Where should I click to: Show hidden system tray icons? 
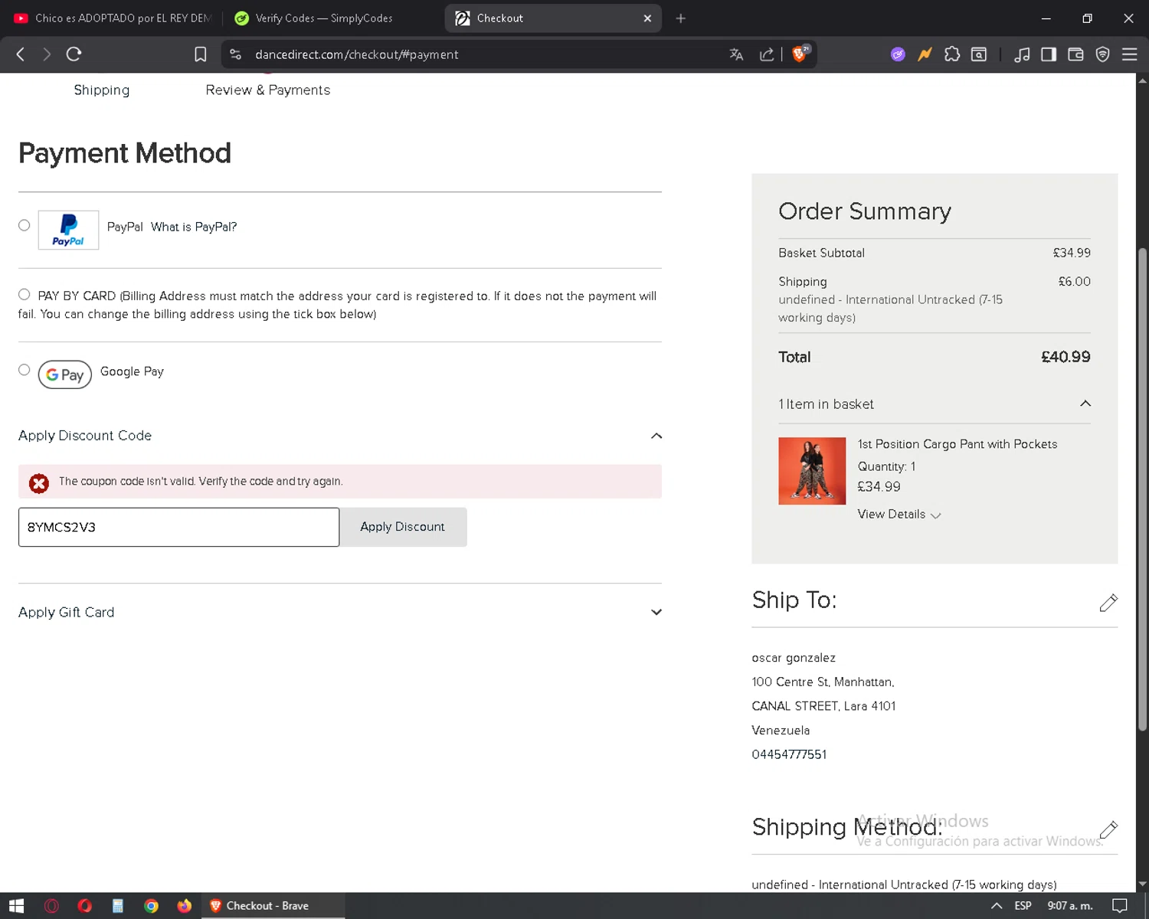point(997,906)
